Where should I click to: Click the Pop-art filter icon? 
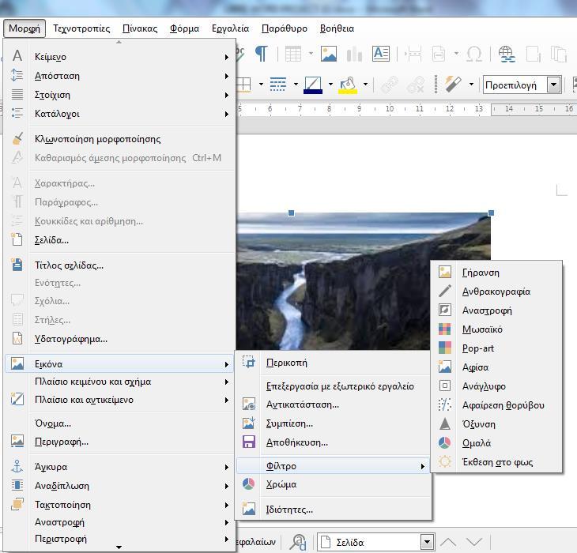444,348
